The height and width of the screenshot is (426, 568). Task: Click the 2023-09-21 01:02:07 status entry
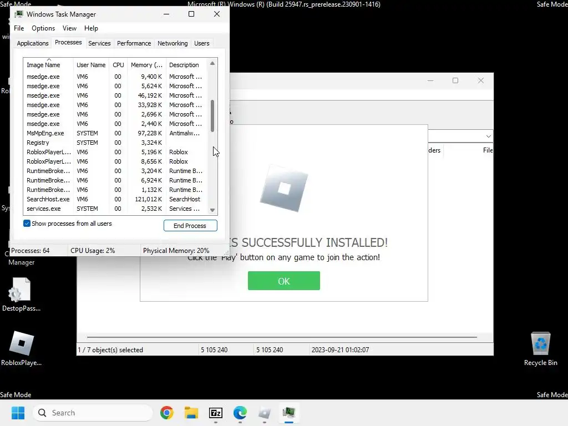click(x=340, y=350)
